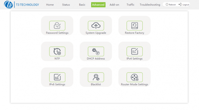This screenshot has height=110, width=199.
Task: Open the IPv4 Settings icon
Action: point(134,51)
